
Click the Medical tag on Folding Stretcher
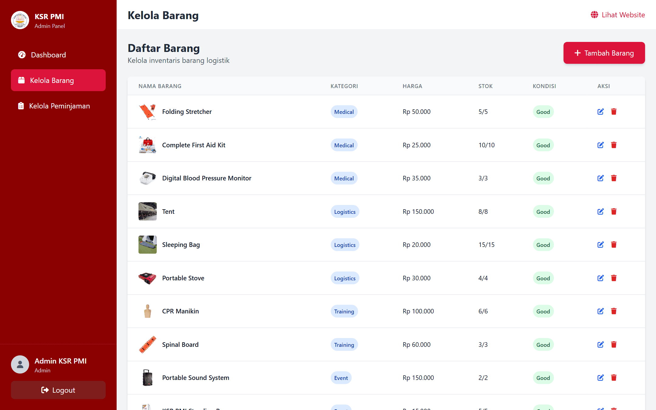[x=344, y=112]
